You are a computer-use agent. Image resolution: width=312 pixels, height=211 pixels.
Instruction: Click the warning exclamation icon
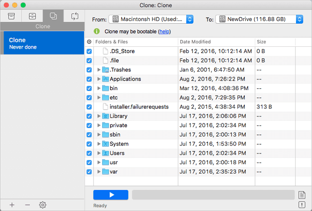(302, 205)
